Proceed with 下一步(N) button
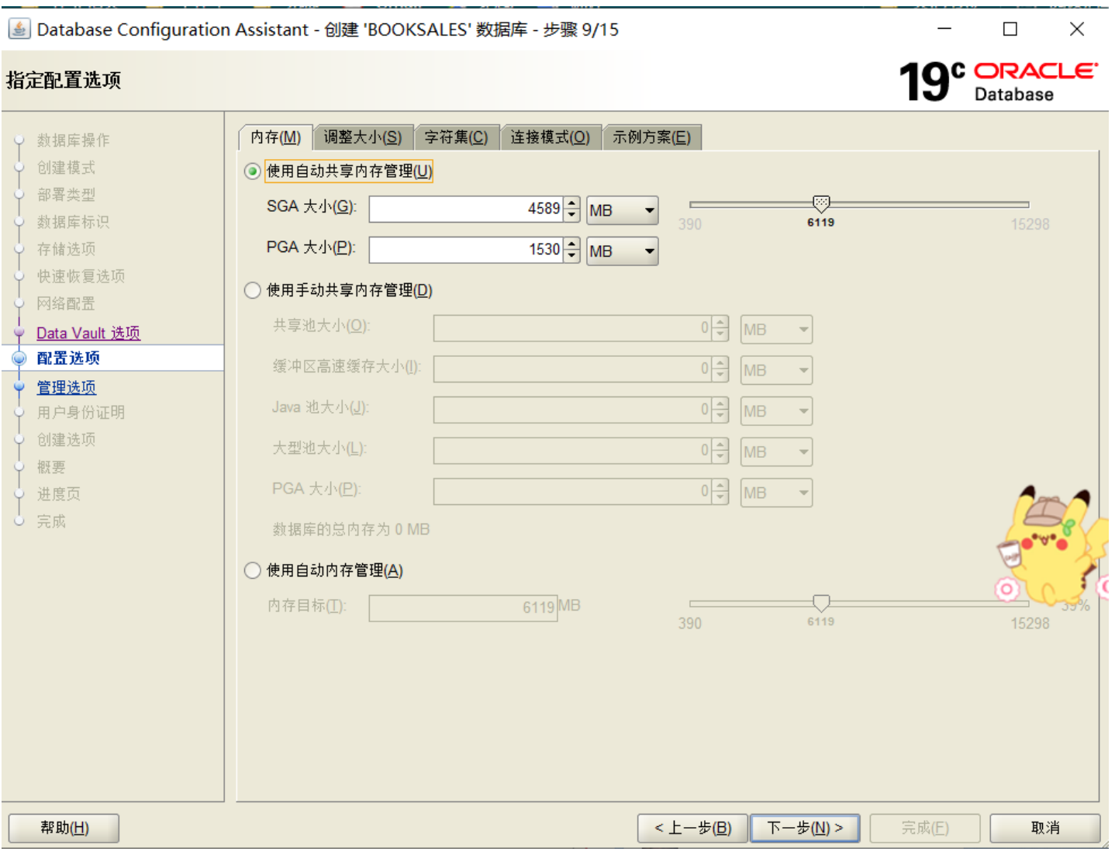The width and height of the screenshot is (1115, 855). 805,828
